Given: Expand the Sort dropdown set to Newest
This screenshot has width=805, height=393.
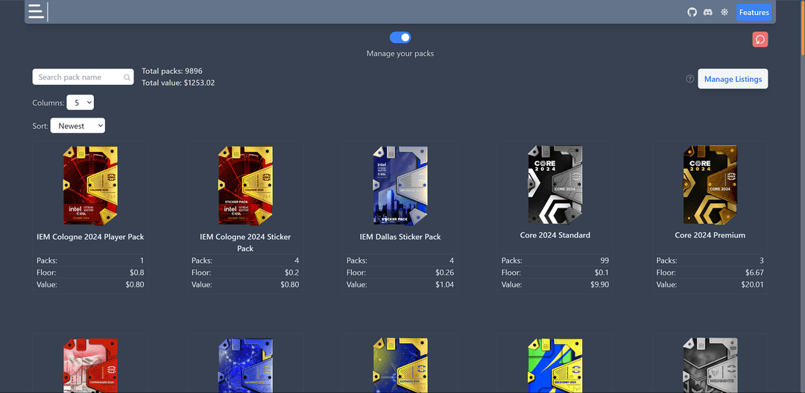Looking at the screenshot, I should point(78,126).
